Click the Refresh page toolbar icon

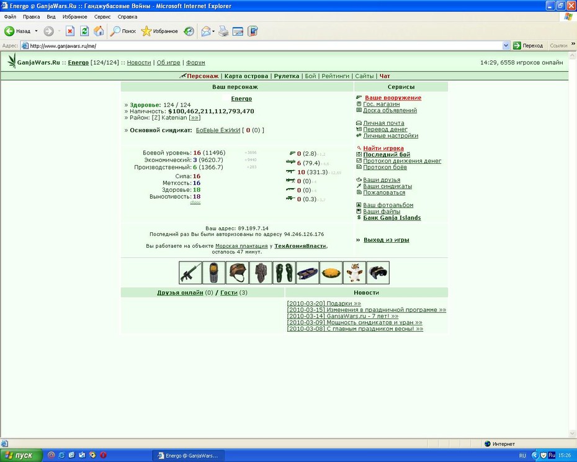point(84,31)
